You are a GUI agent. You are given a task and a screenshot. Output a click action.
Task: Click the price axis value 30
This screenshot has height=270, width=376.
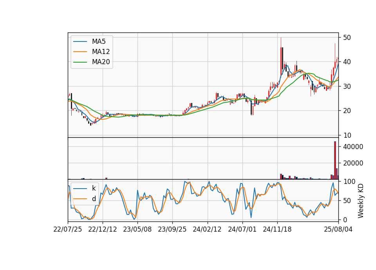click(x=347, y=86)
